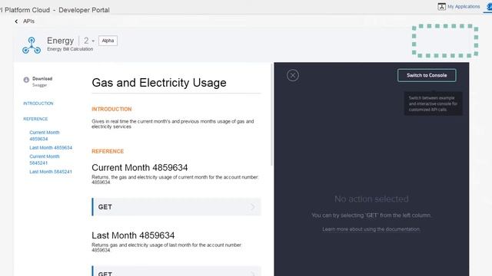The image size is (492, 276).
Task: Open the My Applications icon
Action: pyautogui.click(x=441, y=7)
